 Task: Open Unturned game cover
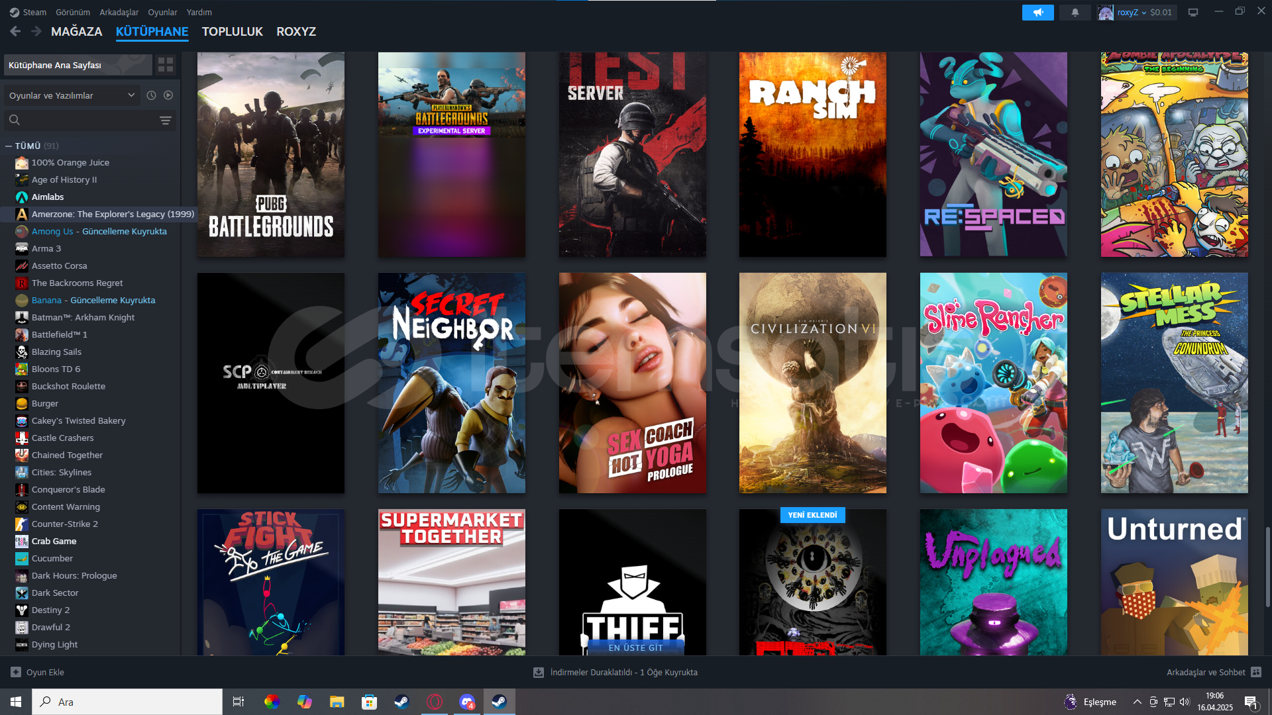[x=1175, y=582]
